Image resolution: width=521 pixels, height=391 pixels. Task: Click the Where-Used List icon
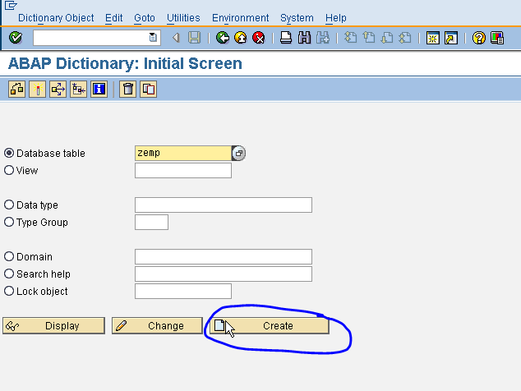click(x=58, y=89)
